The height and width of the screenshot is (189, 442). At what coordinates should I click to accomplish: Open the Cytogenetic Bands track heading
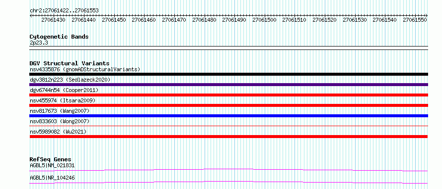(x=59, y=37)
